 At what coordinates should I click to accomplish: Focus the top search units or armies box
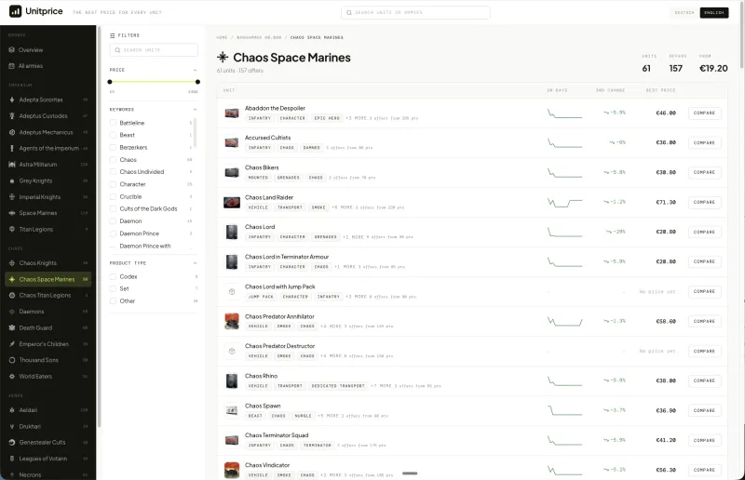coord(415,12)
